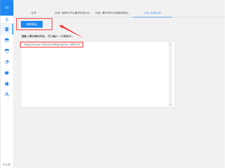Viewport: 225px width, 168px height.
Task: Open the book tutorial sidebar icon
Action: [7, 84]
